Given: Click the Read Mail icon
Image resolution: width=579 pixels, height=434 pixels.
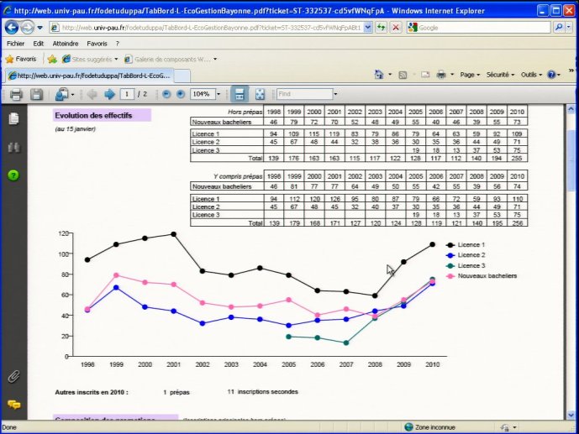Looking at the screenshot, I should click(425, 75).
